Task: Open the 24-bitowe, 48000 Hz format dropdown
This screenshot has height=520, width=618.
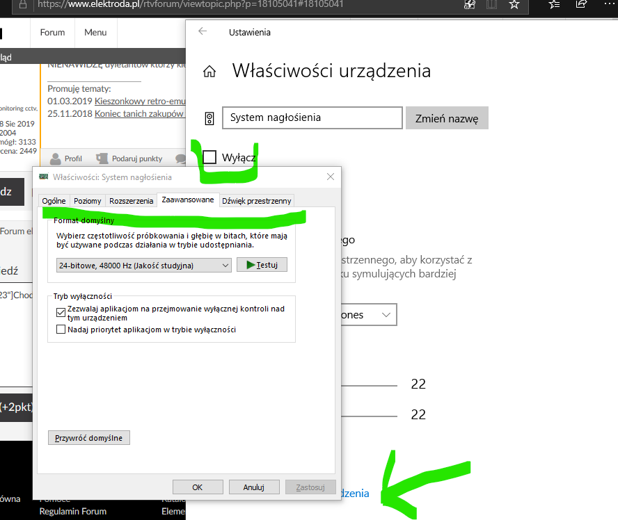Action: (x=144, y=266)
